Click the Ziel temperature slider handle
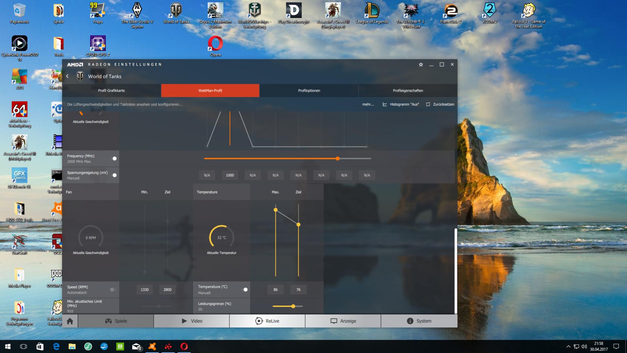627x353 pixels. coord(298,224)
